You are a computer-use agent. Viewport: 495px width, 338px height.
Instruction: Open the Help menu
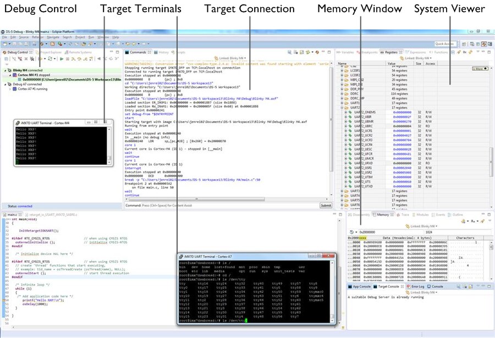coord(116,37)
